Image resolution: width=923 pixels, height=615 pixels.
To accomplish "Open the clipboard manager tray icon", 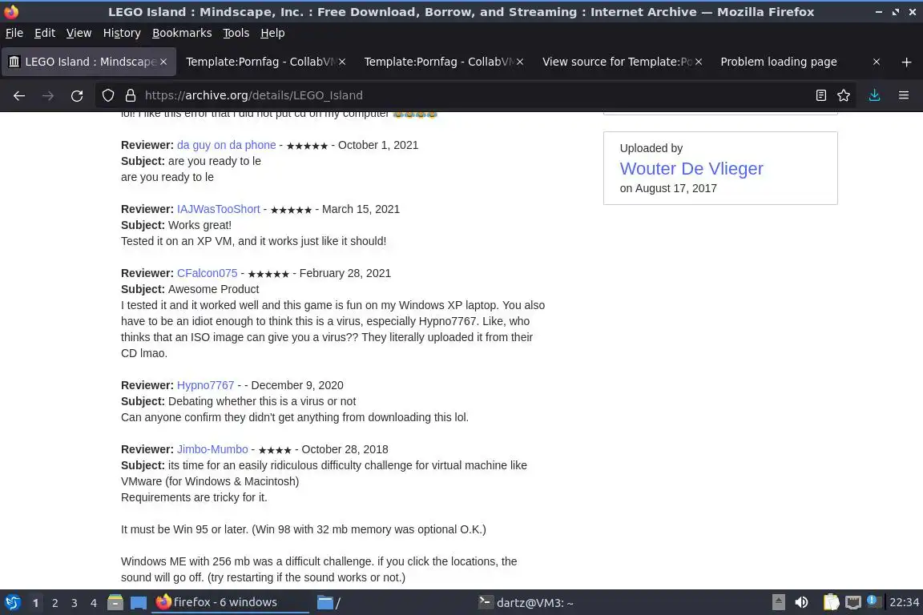I will (831, 602).
